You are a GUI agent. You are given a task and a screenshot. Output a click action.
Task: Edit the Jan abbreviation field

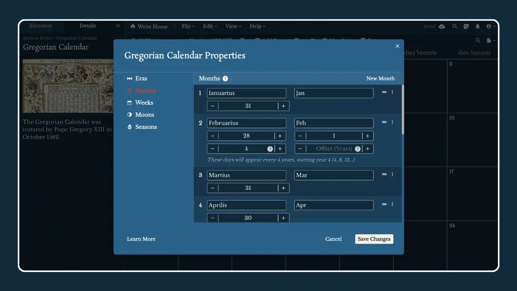(334, 93)
